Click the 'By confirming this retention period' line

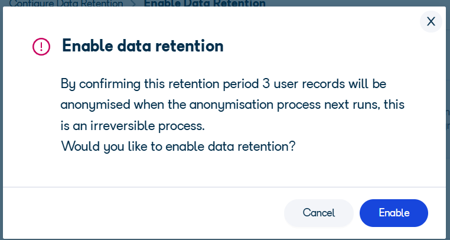pyautogui.click(x=224, y=84)
